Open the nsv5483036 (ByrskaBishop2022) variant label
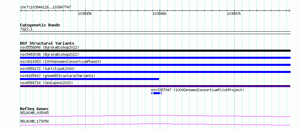300x129 pixels. pyautogui.click(x=50, y=54)
